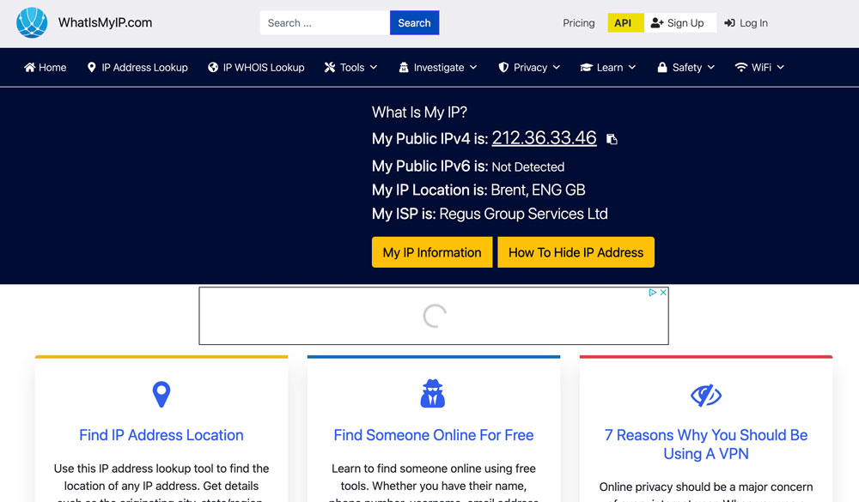859x502 pixels.
Task: Click 'Regus Group Services Ltd' ISP text
Action: [524, 214]
